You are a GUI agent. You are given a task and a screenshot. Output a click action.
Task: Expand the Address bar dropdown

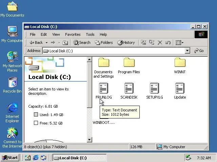point(187,51)
